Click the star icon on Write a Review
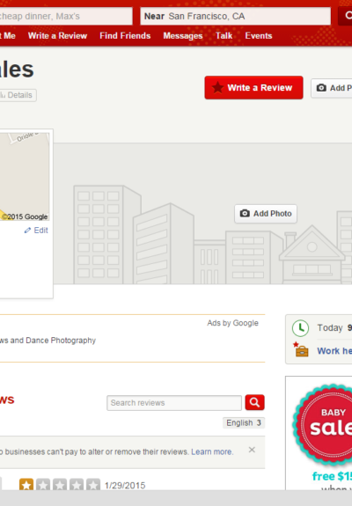This screenshot has width=352, height=506. [x=217, y=87]
